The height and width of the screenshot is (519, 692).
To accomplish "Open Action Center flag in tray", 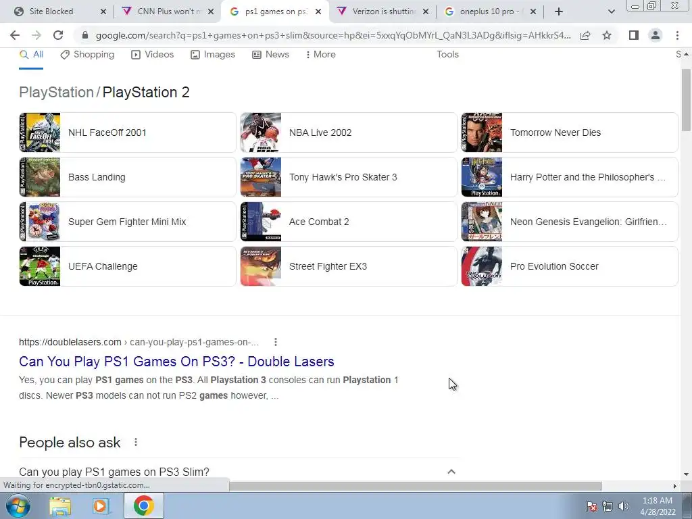I will (591, 506).
